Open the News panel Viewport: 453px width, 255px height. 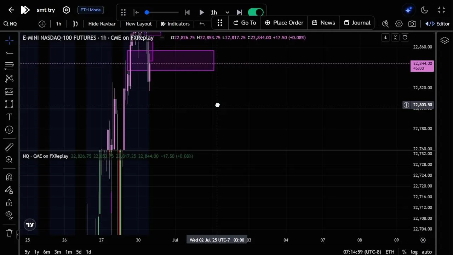point(323,23)
